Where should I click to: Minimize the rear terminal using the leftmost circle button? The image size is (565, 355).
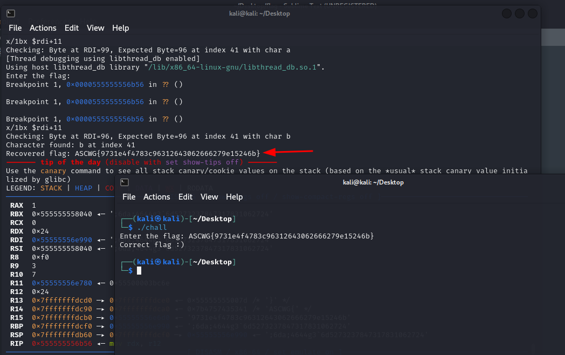click(507, 13)
